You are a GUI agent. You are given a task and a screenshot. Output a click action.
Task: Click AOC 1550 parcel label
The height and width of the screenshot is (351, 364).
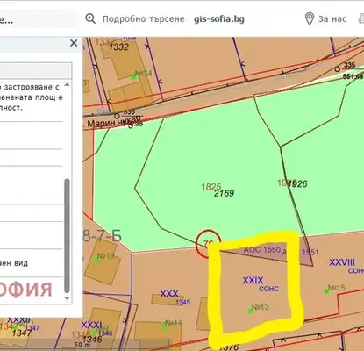[262, 250]
